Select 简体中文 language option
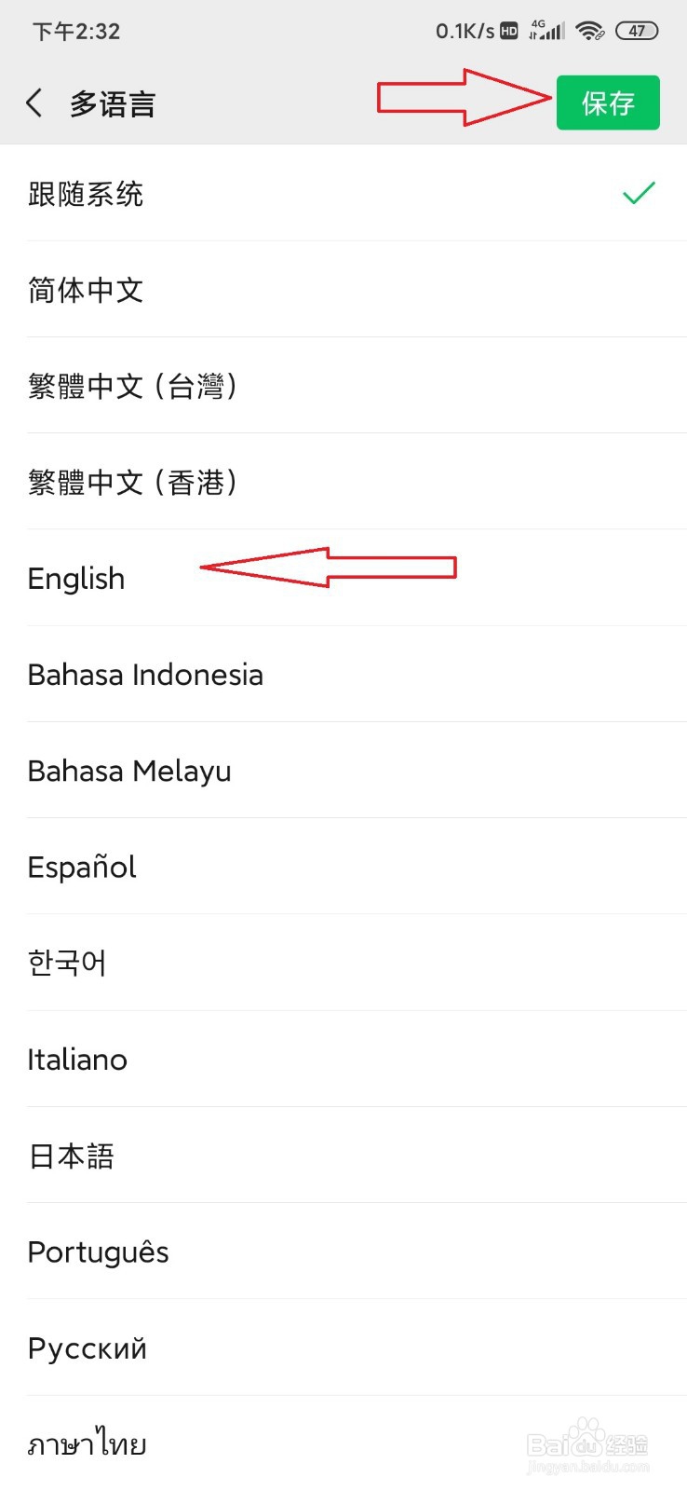 coord(86,290)
